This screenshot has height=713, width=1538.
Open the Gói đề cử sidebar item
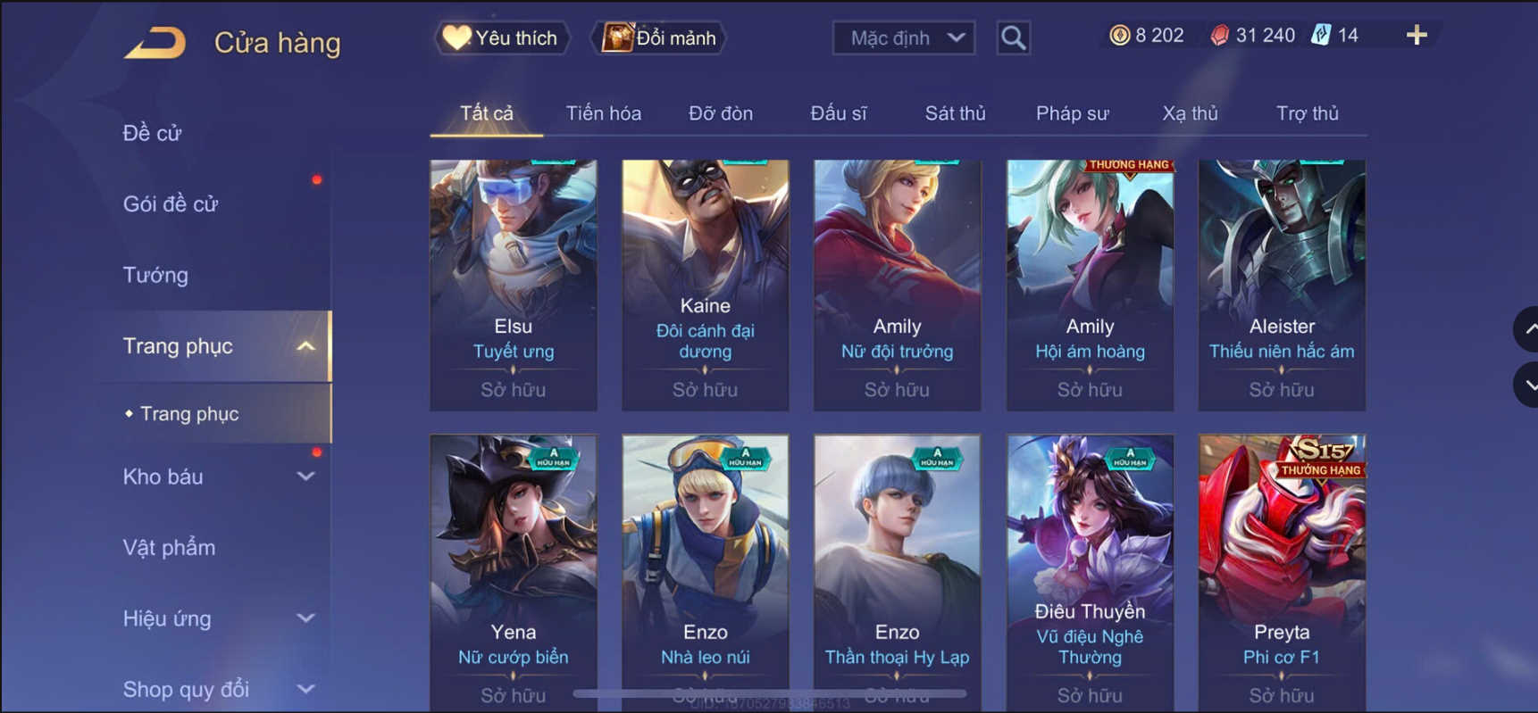point(171,204)
